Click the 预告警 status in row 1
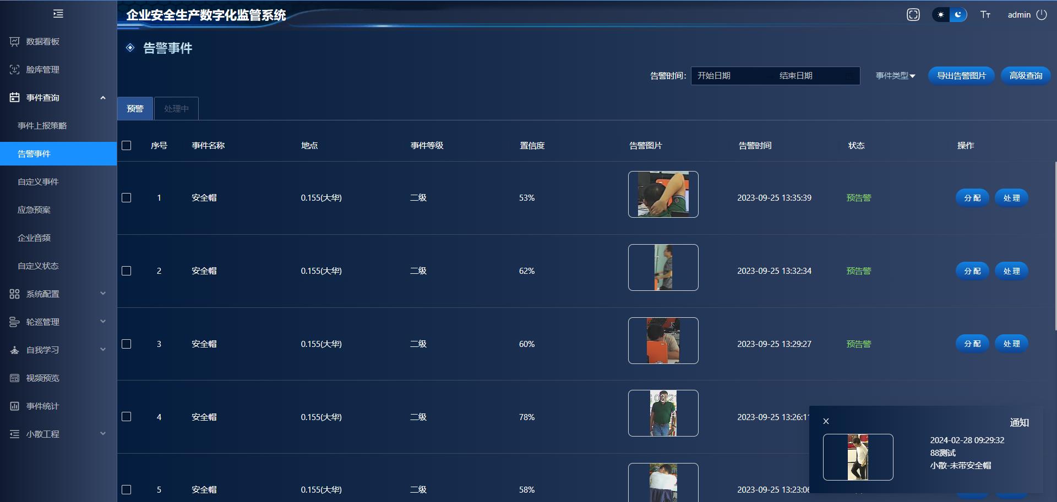 [x=859, y=198]
